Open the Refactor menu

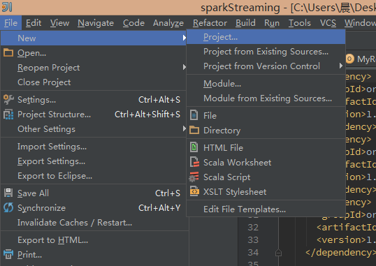point(210,23)
